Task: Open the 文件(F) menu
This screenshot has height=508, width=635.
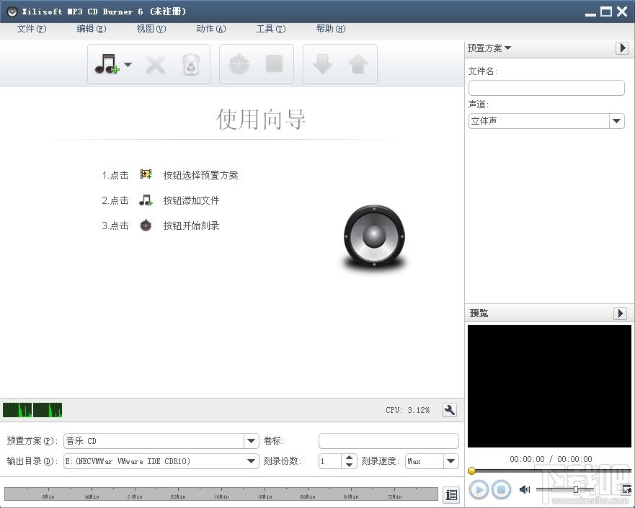Action: coord(32,29)
